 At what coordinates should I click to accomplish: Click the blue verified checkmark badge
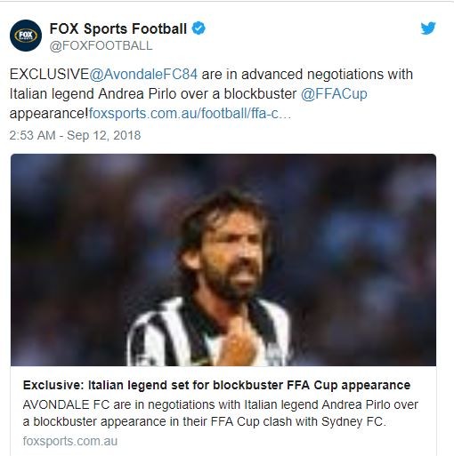(199, 28)
